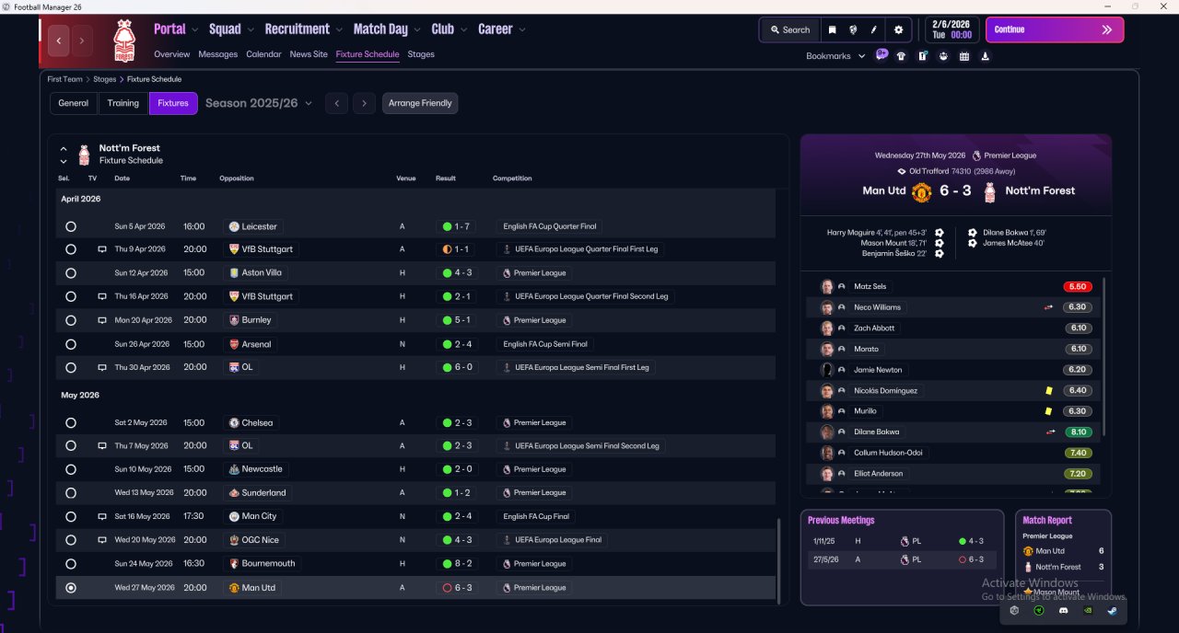Click the globe icon beside Search
The height and width of the screenshot is (633, 1179).
tap(853, 29)
